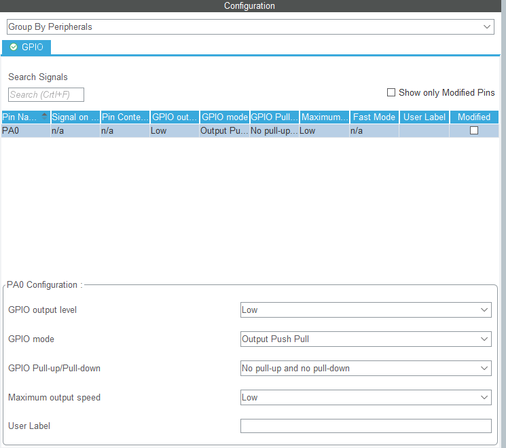Click the User Label column header
Viewport: 506px width, 448px height.
[424, 117]
